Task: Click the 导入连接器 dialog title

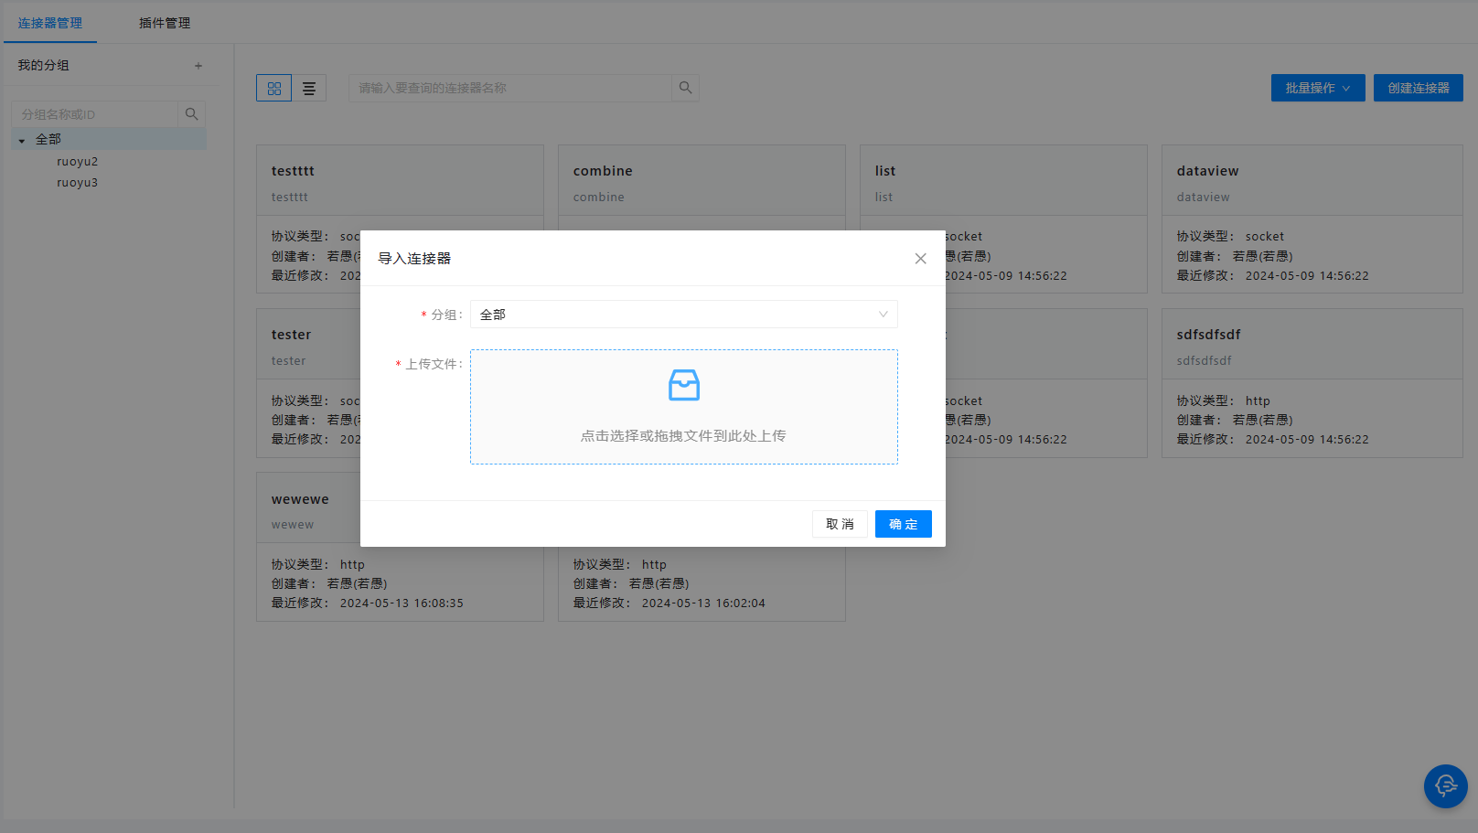Action: [x=414, y=259]
